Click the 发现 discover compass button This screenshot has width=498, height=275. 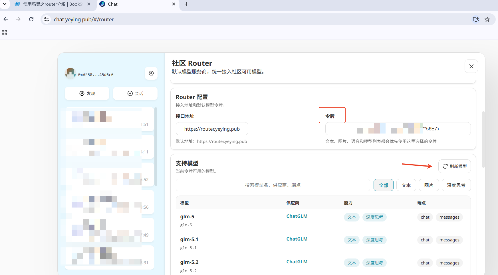[x=87, y=93]
